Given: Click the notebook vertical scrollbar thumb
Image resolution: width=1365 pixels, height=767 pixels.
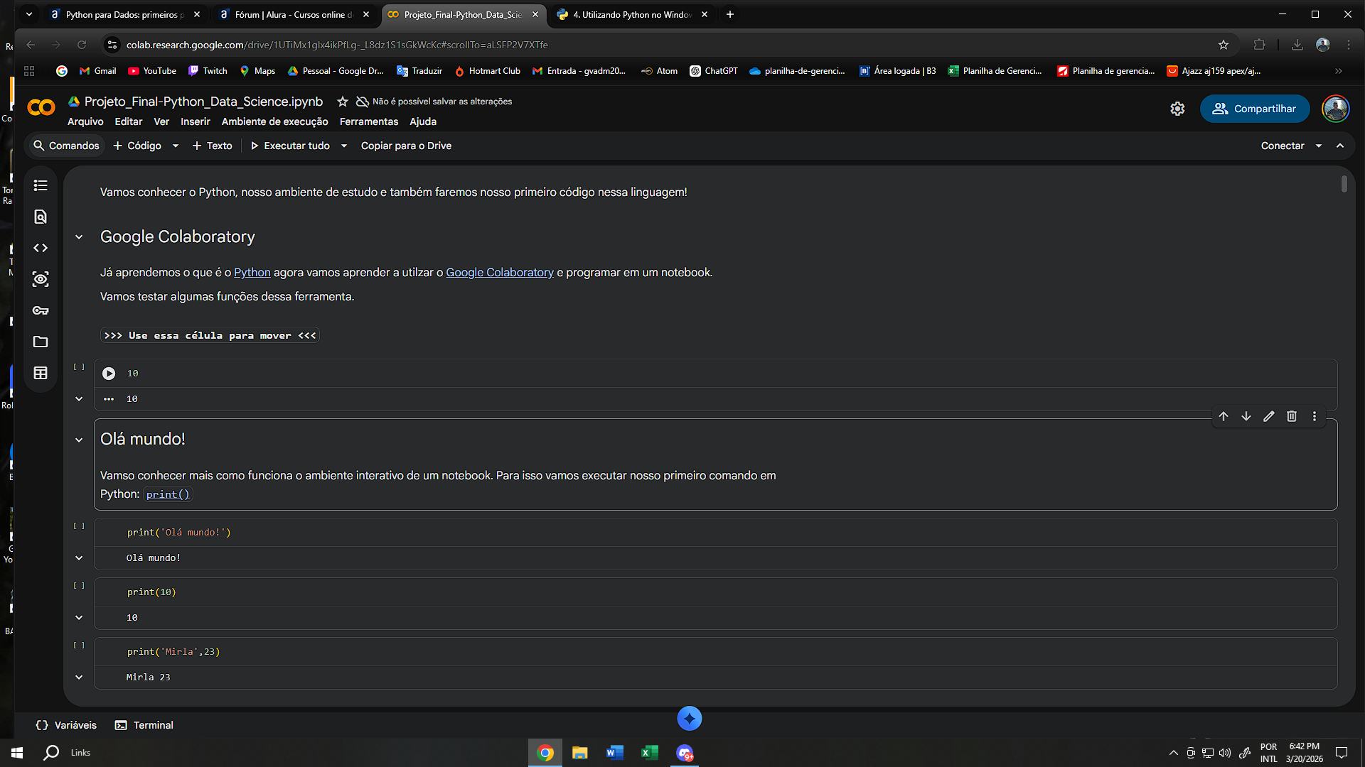Looking at the screenshot, I should [1344, 184].
